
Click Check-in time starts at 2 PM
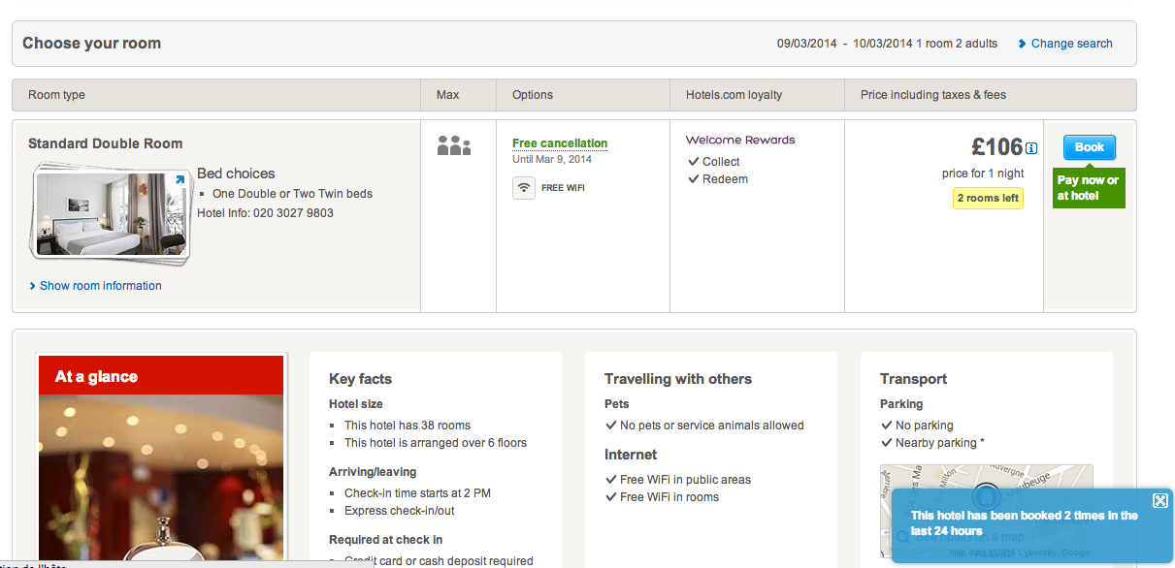click(417, 493)
